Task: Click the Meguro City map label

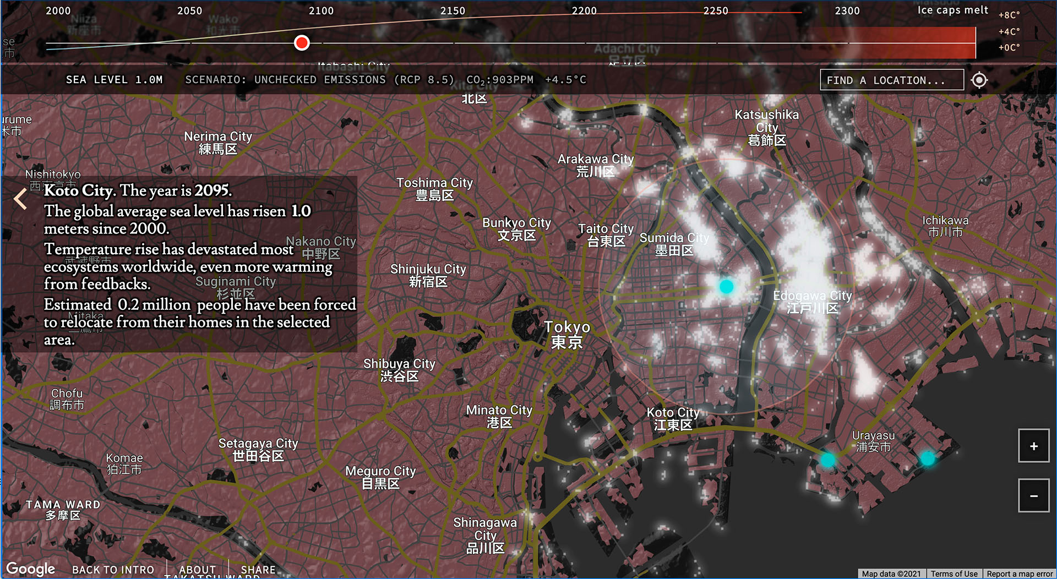Action: coord(380,477)
